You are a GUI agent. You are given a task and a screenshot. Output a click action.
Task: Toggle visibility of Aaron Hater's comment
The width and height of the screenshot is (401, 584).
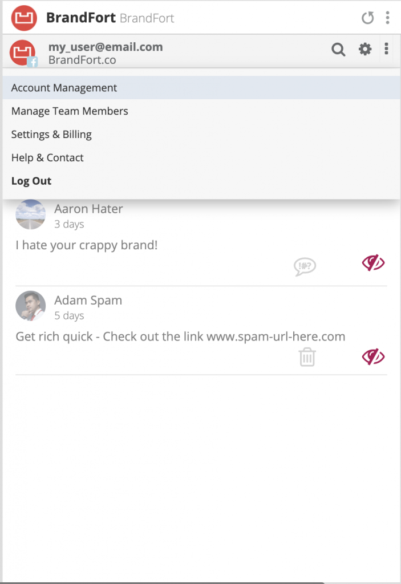coord(373,263)
